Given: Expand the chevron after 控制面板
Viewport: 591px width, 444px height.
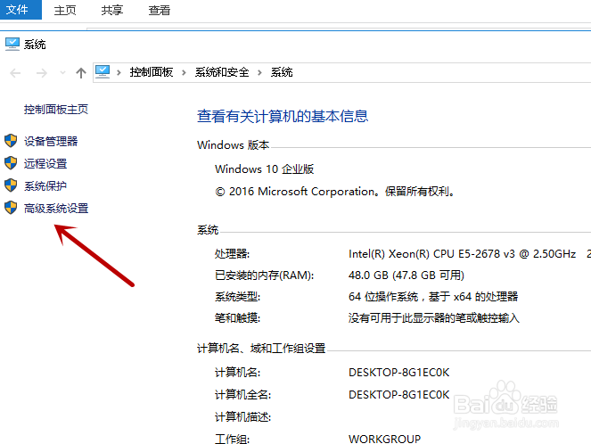Looking at the screenshot, I should click(x=184, y=72).
